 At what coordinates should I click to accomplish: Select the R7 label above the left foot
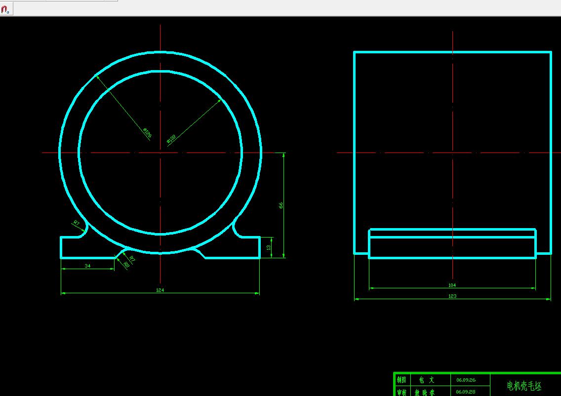click(77, 223)
